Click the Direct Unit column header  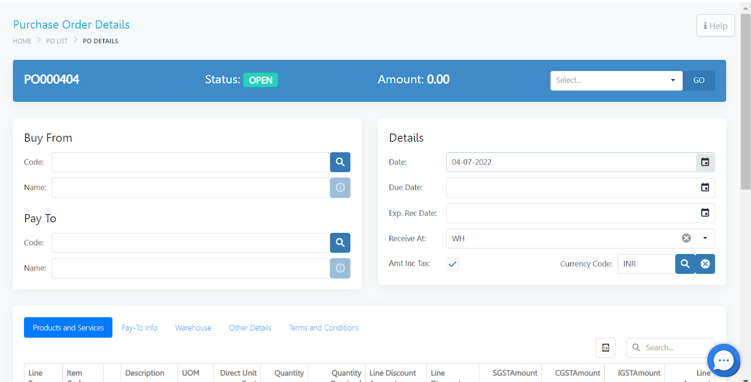238,373
